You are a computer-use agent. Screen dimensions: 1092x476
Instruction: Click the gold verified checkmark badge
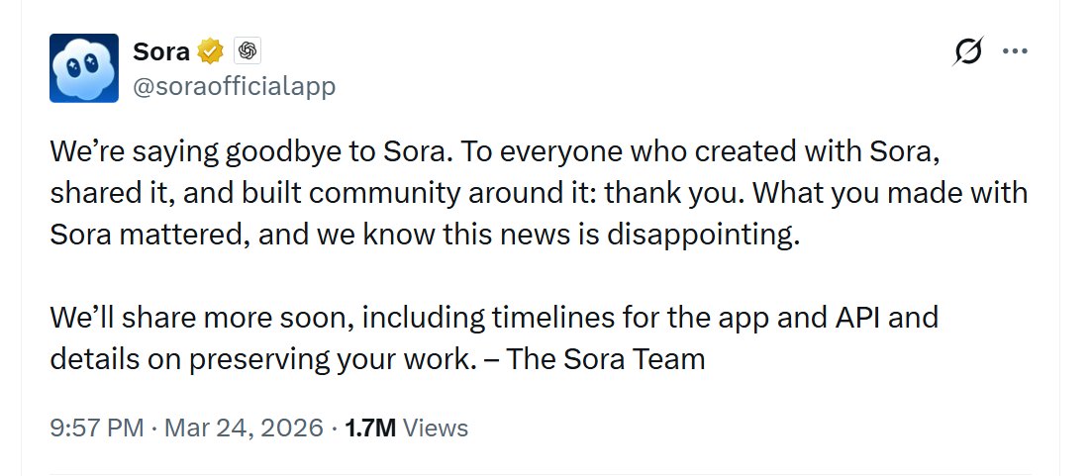pos(210,50)
